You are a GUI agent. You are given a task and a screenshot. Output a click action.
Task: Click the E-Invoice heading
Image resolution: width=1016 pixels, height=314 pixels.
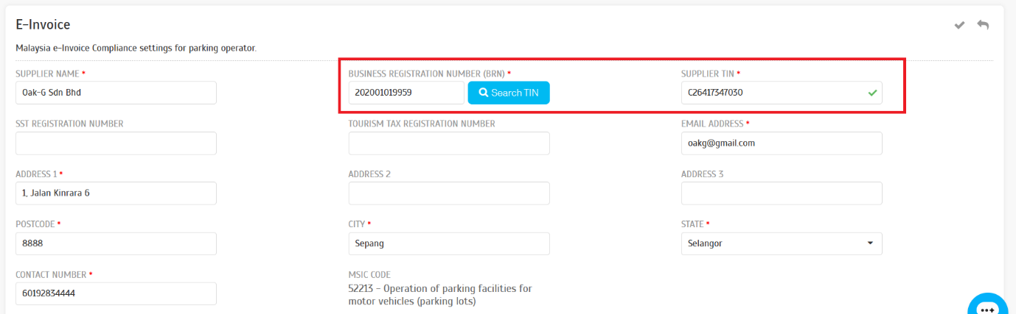(43, 25)
